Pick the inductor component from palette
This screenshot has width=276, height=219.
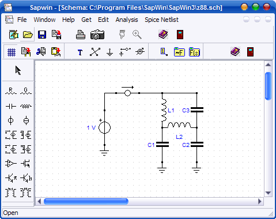pos(26,106)
